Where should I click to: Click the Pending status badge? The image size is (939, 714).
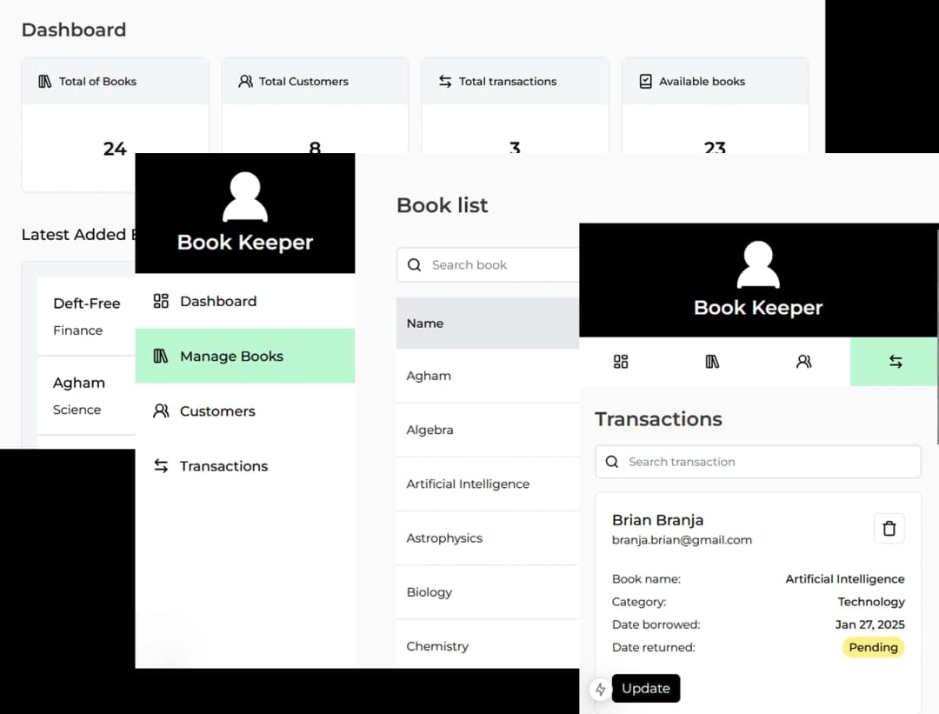[x=873, y=647]
